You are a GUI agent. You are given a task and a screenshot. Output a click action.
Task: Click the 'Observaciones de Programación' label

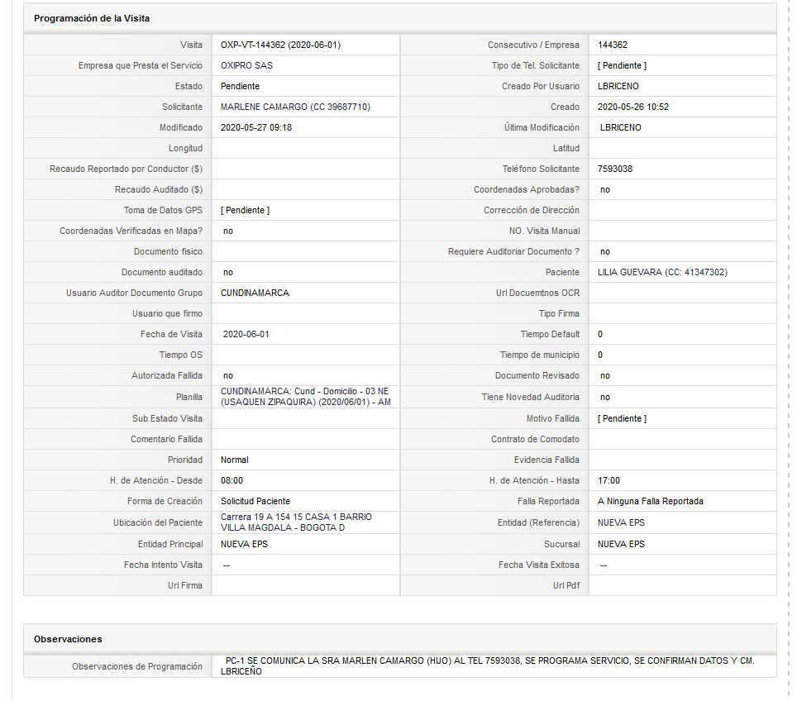(x=137, y=666)
